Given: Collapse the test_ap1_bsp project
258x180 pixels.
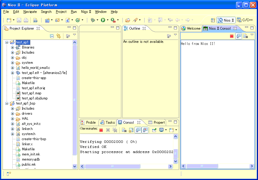Looking at the screenshot, I should (x=7, y=103).
